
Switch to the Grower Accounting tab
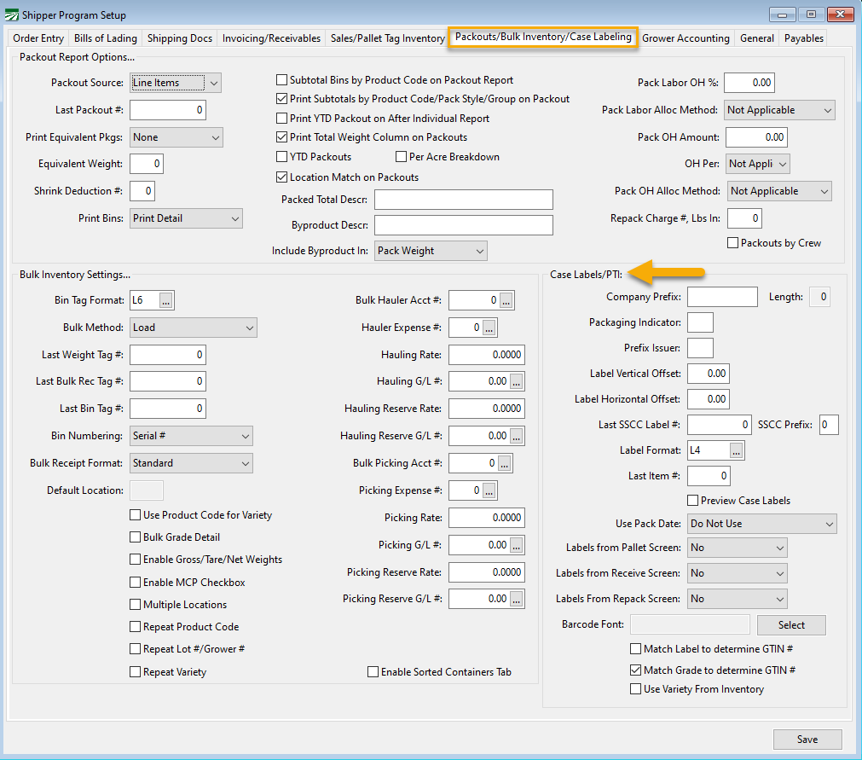point(686,38)
